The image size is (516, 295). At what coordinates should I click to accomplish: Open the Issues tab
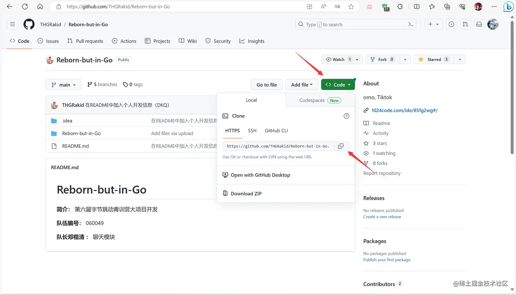point(48,41)
